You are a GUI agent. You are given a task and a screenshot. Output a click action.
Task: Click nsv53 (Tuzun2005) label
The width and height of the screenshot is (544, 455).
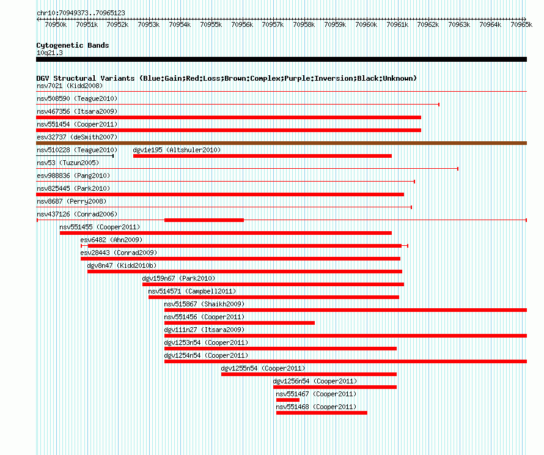[x=68, y=163]
